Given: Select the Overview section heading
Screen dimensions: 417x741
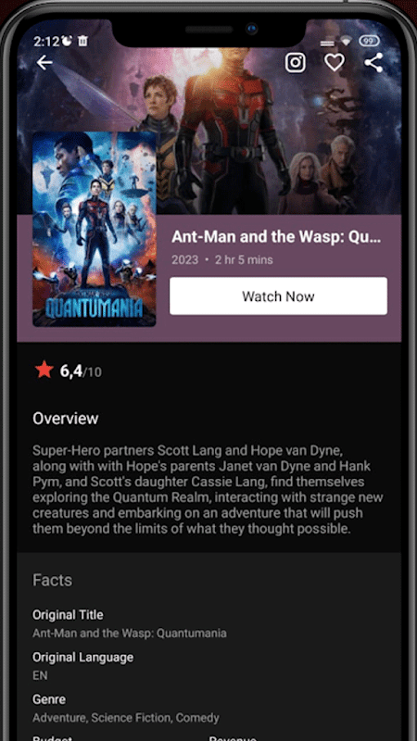Looking at the screenshot, I should (x=66, y=419).
